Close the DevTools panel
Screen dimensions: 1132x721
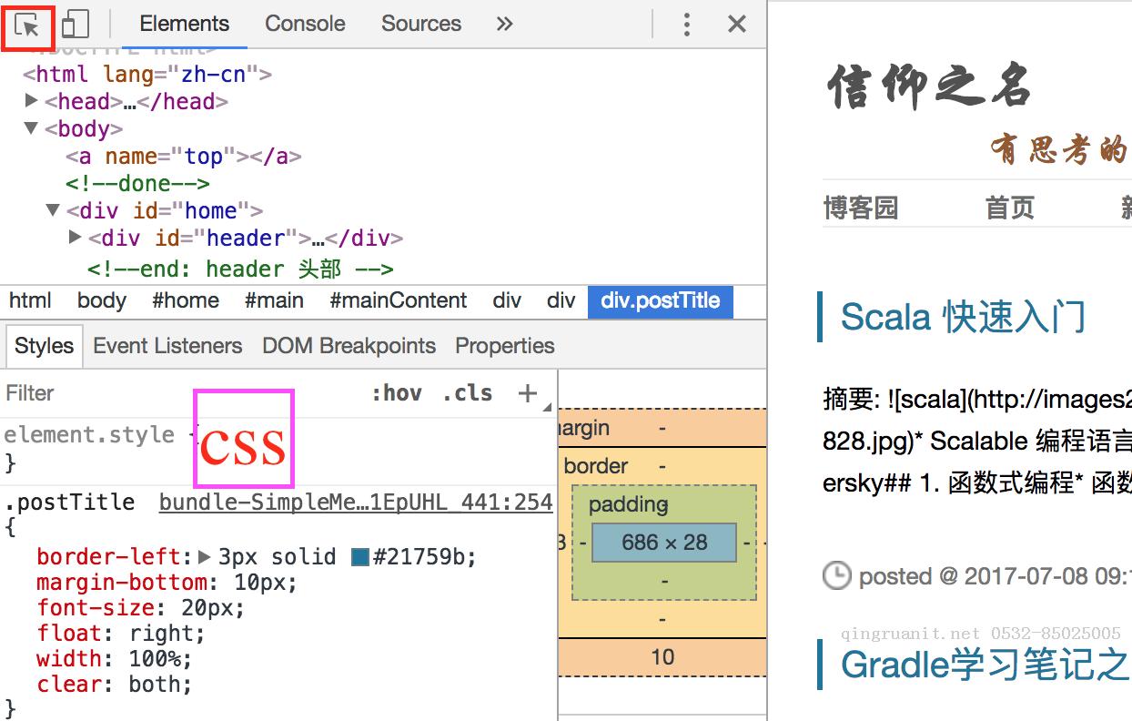click(x=737, y=25)
